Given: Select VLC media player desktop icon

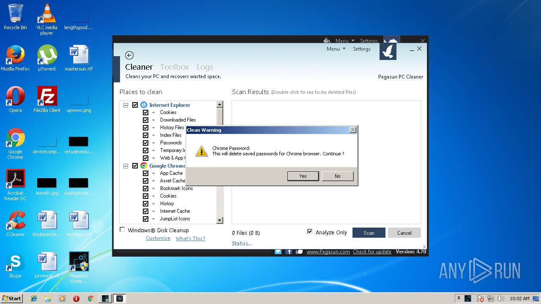Looking at the screenshot, I should (x=46, y=19).
